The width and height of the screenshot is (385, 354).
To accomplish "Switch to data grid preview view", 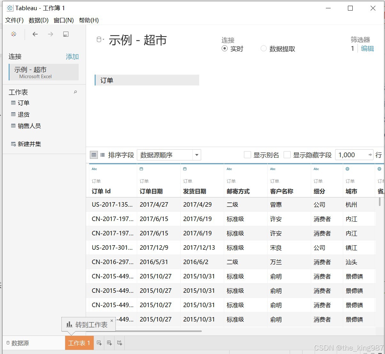I will pos(94,155).
